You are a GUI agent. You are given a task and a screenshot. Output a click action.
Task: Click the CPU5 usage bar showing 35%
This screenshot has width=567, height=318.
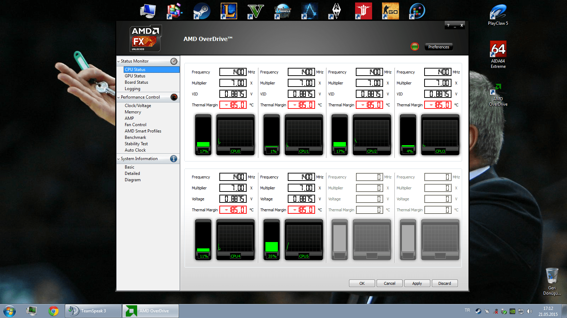[x=272, y=240]
